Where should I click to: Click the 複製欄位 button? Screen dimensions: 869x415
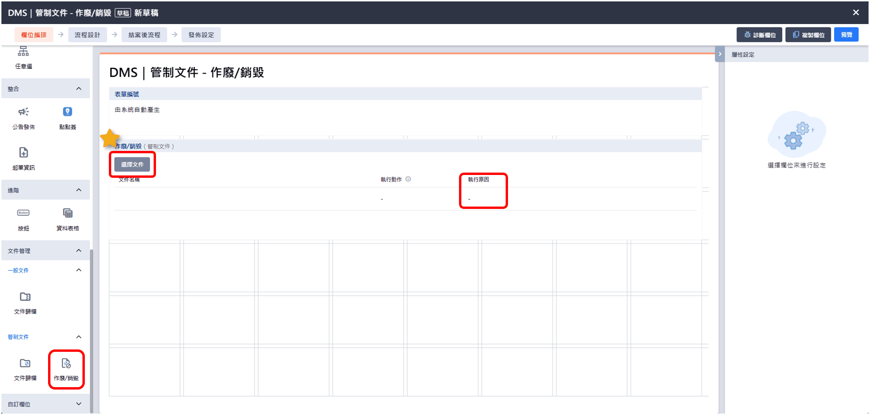(808, 35)
